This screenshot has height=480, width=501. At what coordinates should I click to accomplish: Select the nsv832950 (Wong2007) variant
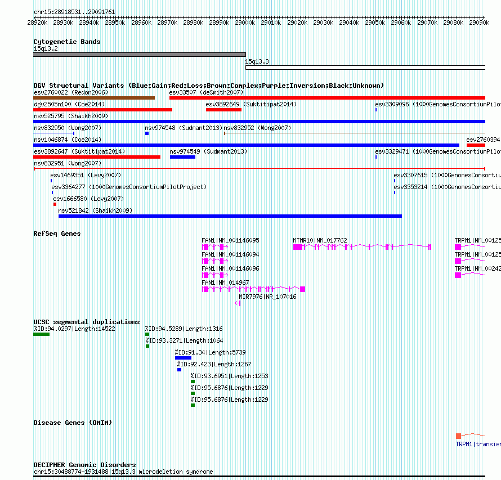[x=53, y=133]
